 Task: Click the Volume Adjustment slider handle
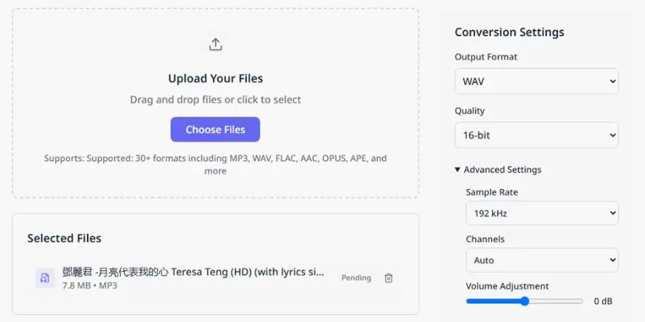(525, 301)
